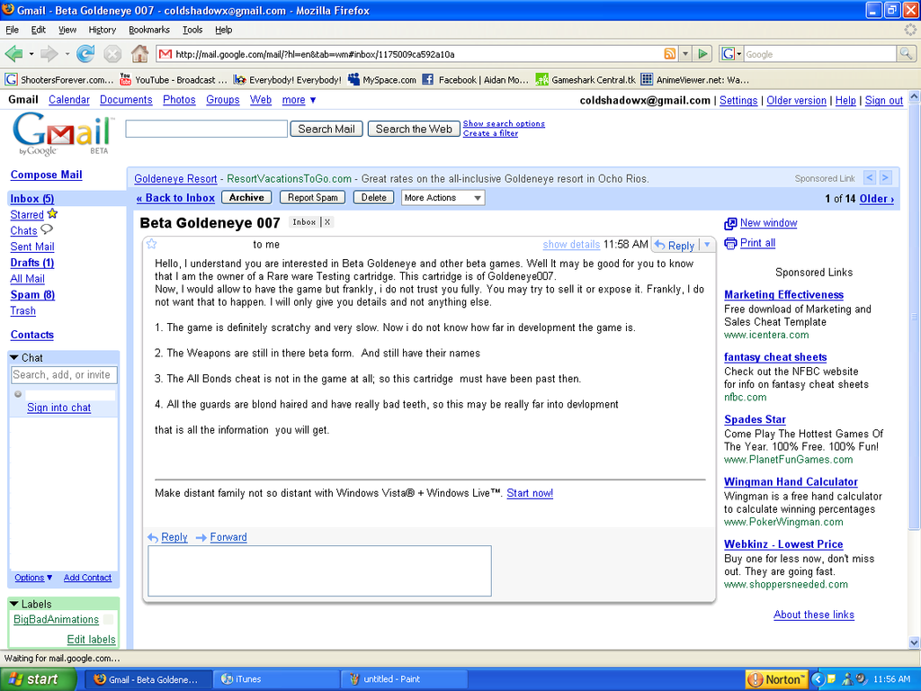
Task: Open the Spam (8) folder
Action: [x=32, y=295]
